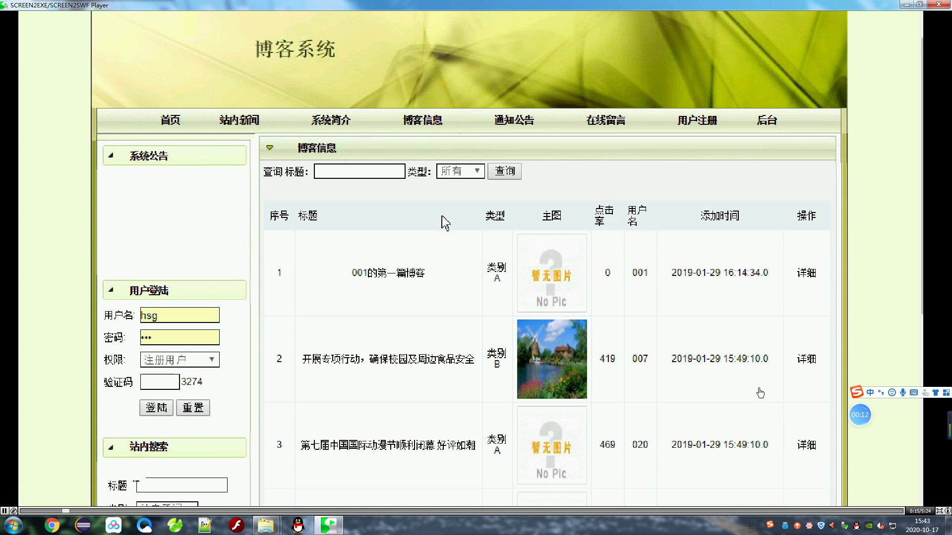Click the blue 00:12 recording timer bubble
The width and height of the screenshot is (952, 535).
pos(860,415)
